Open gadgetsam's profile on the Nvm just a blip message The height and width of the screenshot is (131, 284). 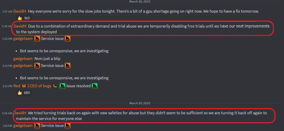pos(23,59)
